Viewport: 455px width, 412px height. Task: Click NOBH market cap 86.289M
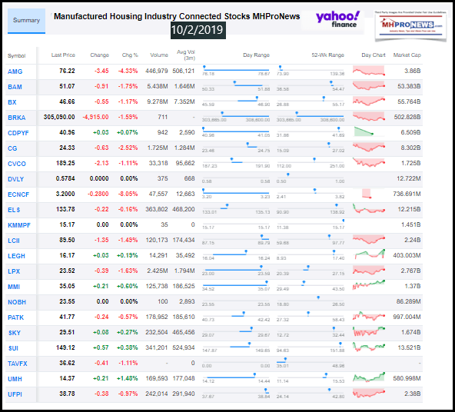point(409,301)
